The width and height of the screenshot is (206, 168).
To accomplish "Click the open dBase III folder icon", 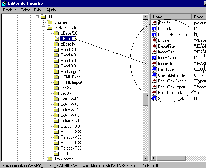I will point(56,39).
